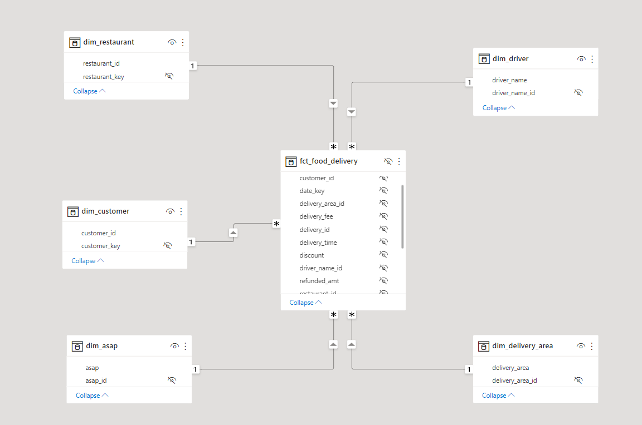Open the options menu for fct_food_delivery

[x=398, y=161]
